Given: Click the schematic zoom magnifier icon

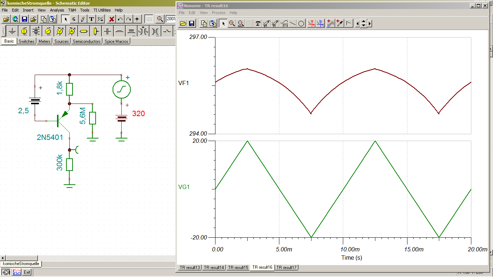Looking at the screenshot, I should pos(160,19).
